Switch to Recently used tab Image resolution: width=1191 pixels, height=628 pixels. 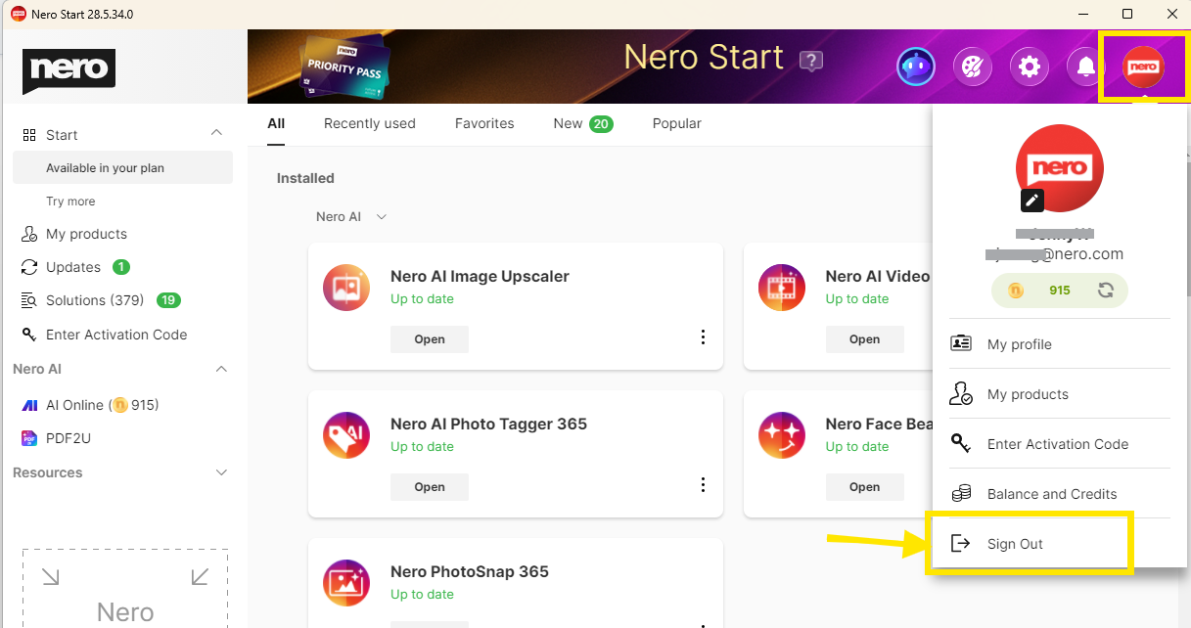coord(370,123)
